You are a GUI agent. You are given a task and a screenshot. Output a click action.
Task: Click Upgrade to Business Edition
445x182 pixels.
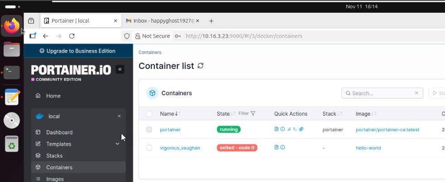[77, 51]
